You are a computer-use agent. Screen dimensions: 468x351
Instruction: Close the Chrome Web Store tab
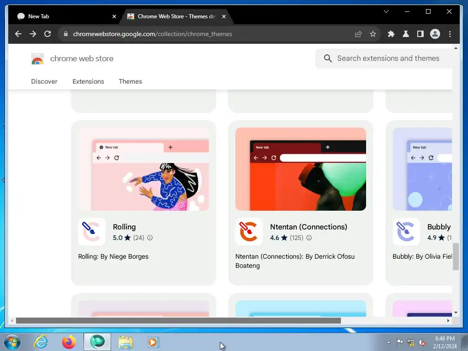(224, 17)
